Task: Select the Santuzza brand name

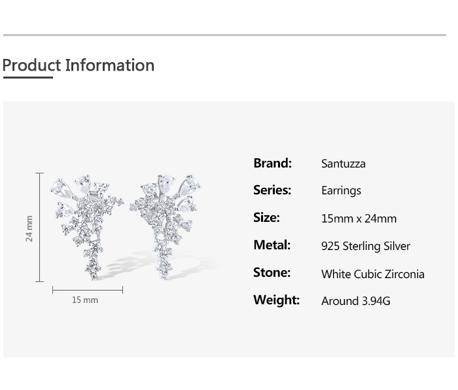Action: click(343, 164)
